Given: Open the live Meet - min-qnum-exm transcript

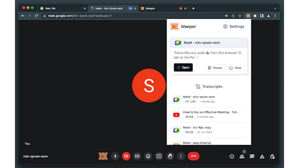Looking at the screenshot, I should pos(209,99).
